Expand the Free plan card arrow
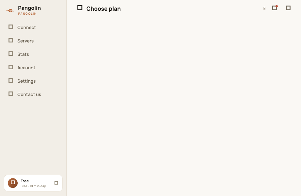This screenshot has height=196, width=301. tap(56, 183)
